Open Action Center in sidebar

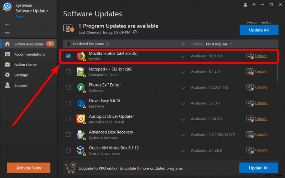[28, 65]
